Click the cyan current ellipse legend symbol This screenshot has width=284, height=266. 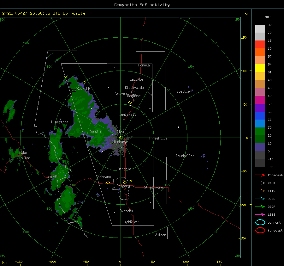click(260, 222)
